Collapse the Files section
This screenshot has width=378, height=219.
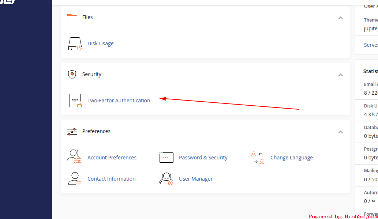[340, 18]
